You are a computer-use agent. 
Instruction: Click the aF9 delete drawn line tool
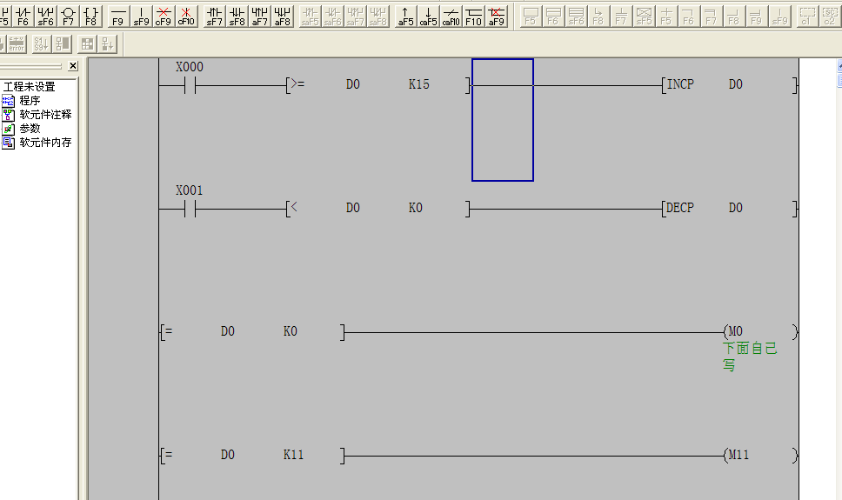[x=496, y=15]
